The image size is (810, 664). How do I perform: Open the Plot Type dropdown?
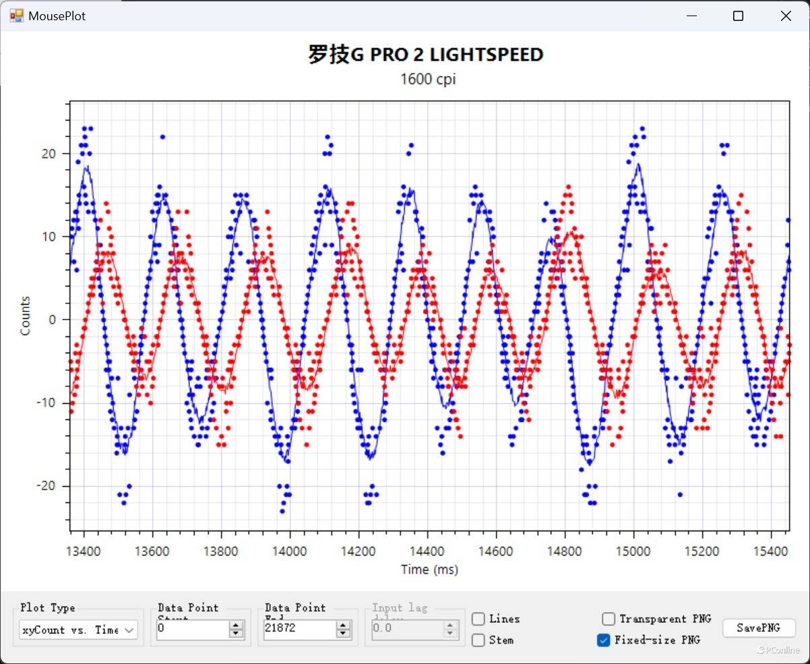click(78, 630)
